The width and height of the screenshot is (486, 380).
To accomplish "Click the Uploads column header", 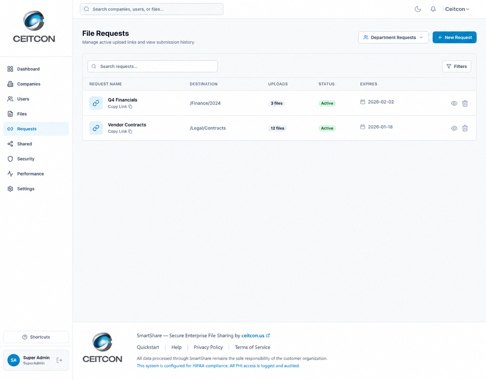I will click(x=278, y=84).
